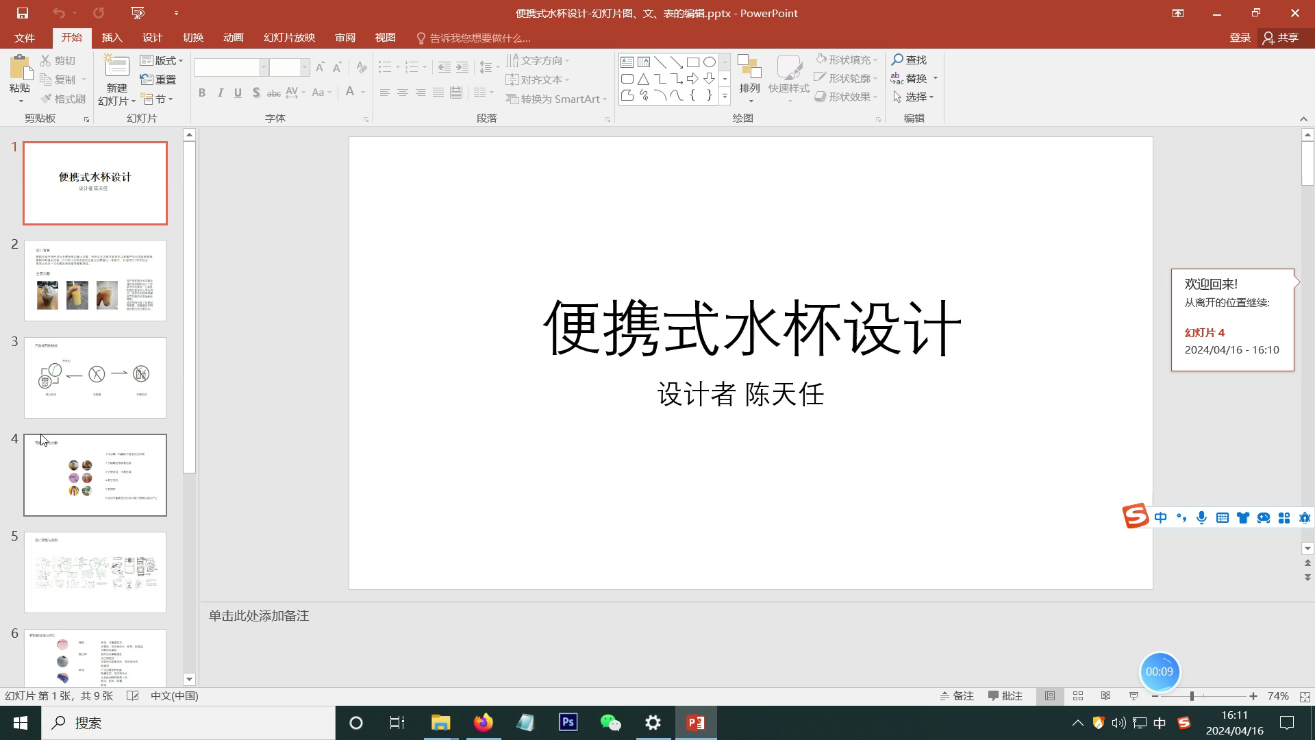This screenshot has height=740, width=1315.
Task: Switch to Slide Sorter view icon
Action: 1077,696
